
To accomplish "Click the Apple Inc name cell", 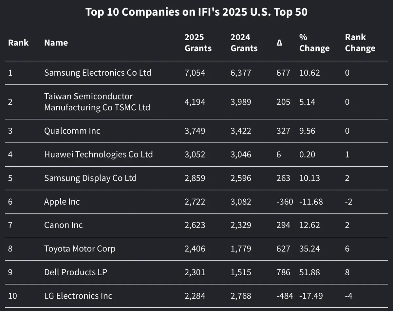I will [62, 202].
